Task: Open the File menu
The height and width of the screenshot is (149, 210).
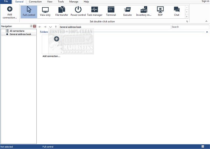Action: click(x=6, y=2)
